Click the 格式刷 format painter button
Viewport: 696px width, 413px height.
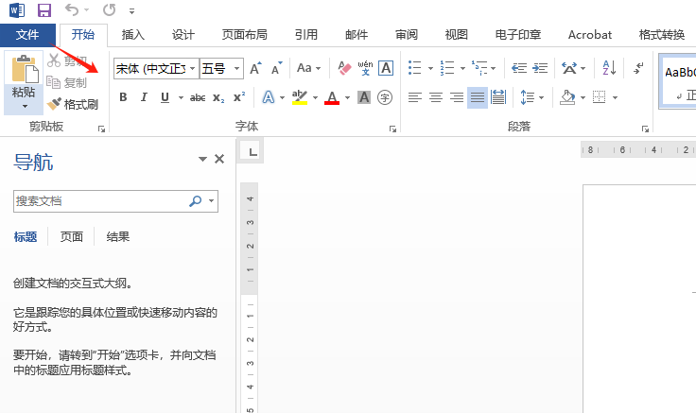tap(73, 104)
